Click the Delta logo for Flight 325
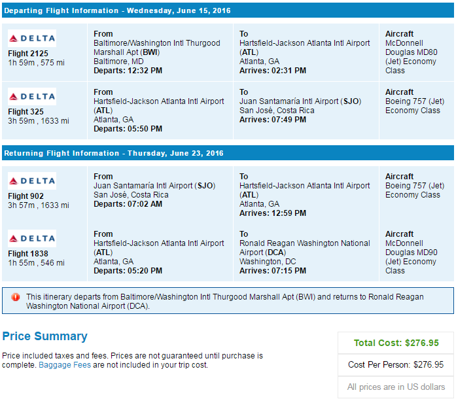The width and height of the screenshot is (456, 401). click(x=32, y=96)
